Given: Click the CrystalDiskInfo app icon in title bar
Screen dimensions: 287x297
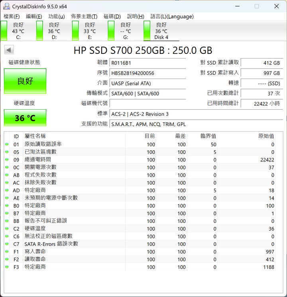Looking at the screenshot, I should 6,6.
